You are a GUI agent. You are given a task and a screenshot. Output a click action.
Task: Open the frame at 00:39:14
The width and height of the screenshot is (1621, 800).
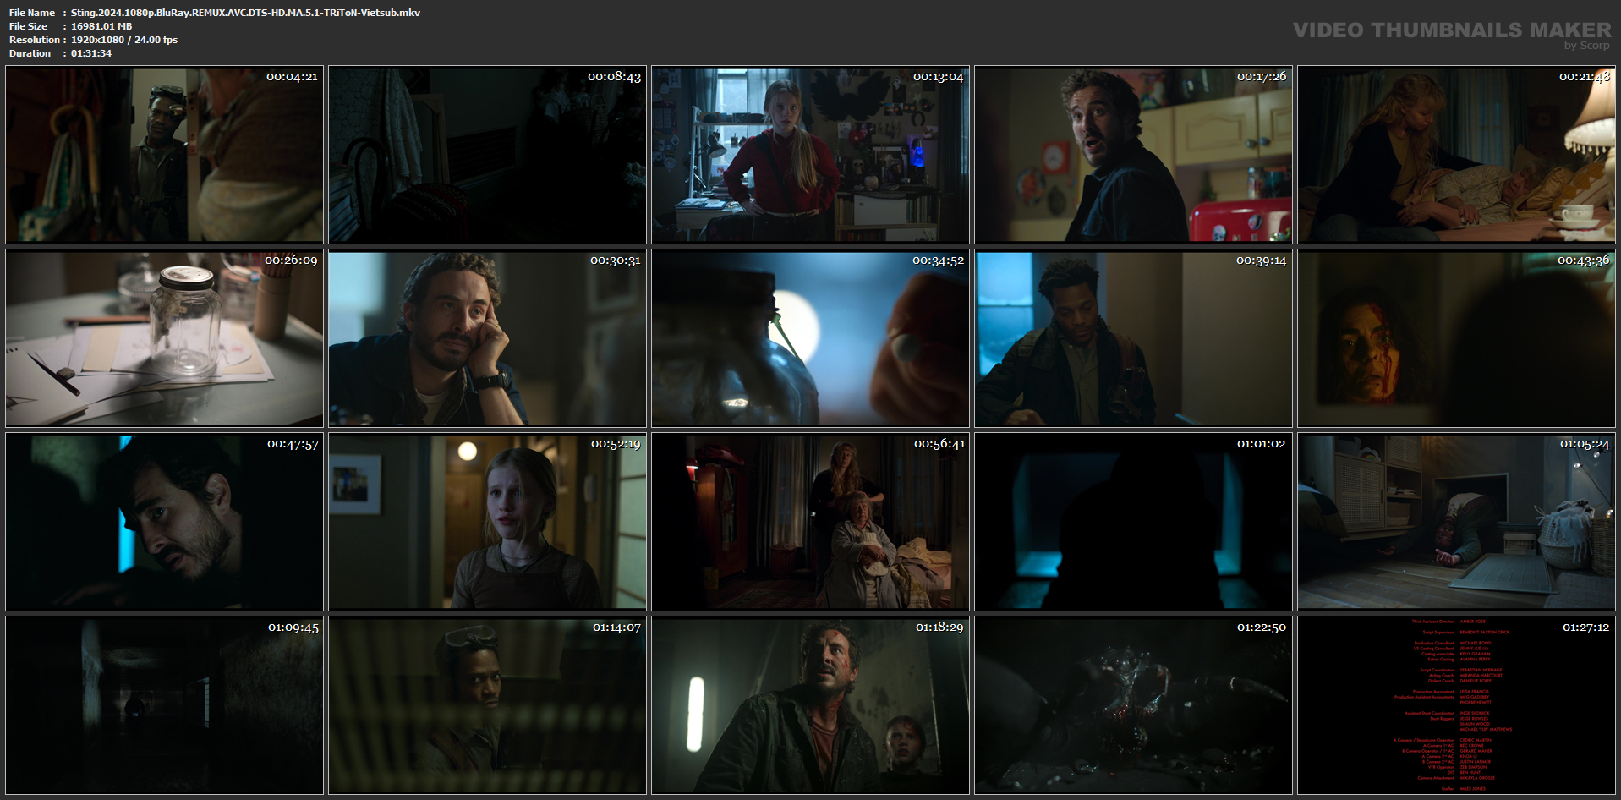(1133, 338)
